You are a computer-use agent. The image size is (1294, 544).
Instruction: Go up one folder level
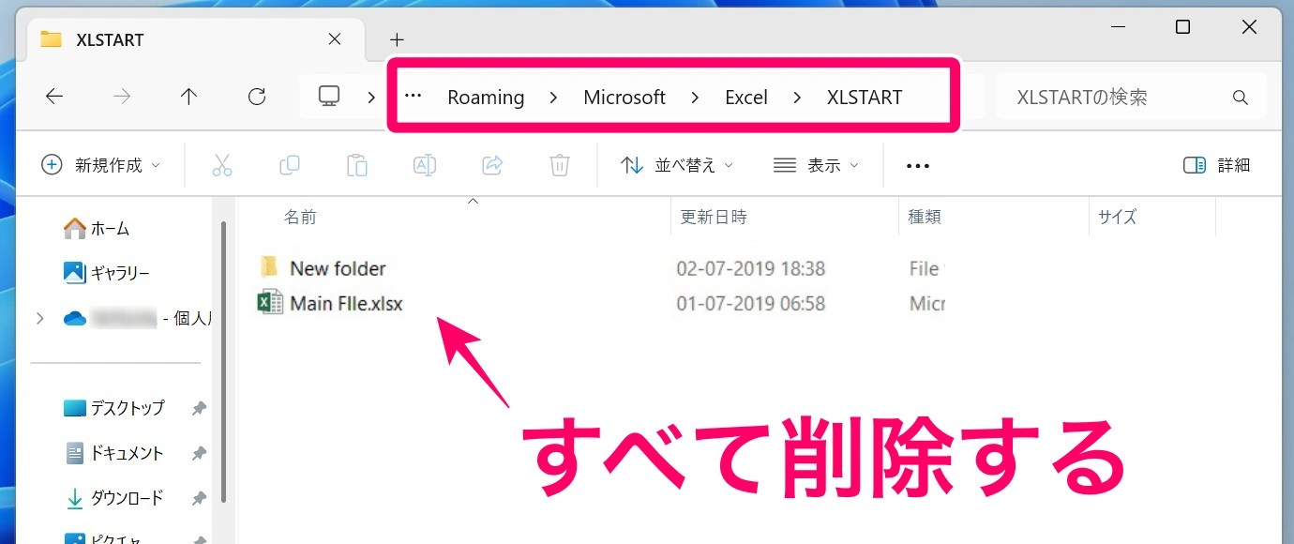188,97
